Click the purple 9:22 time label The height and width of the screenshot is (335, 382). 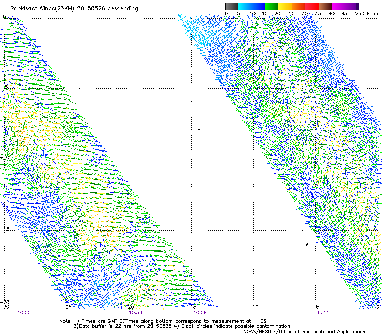pos(323,313)
